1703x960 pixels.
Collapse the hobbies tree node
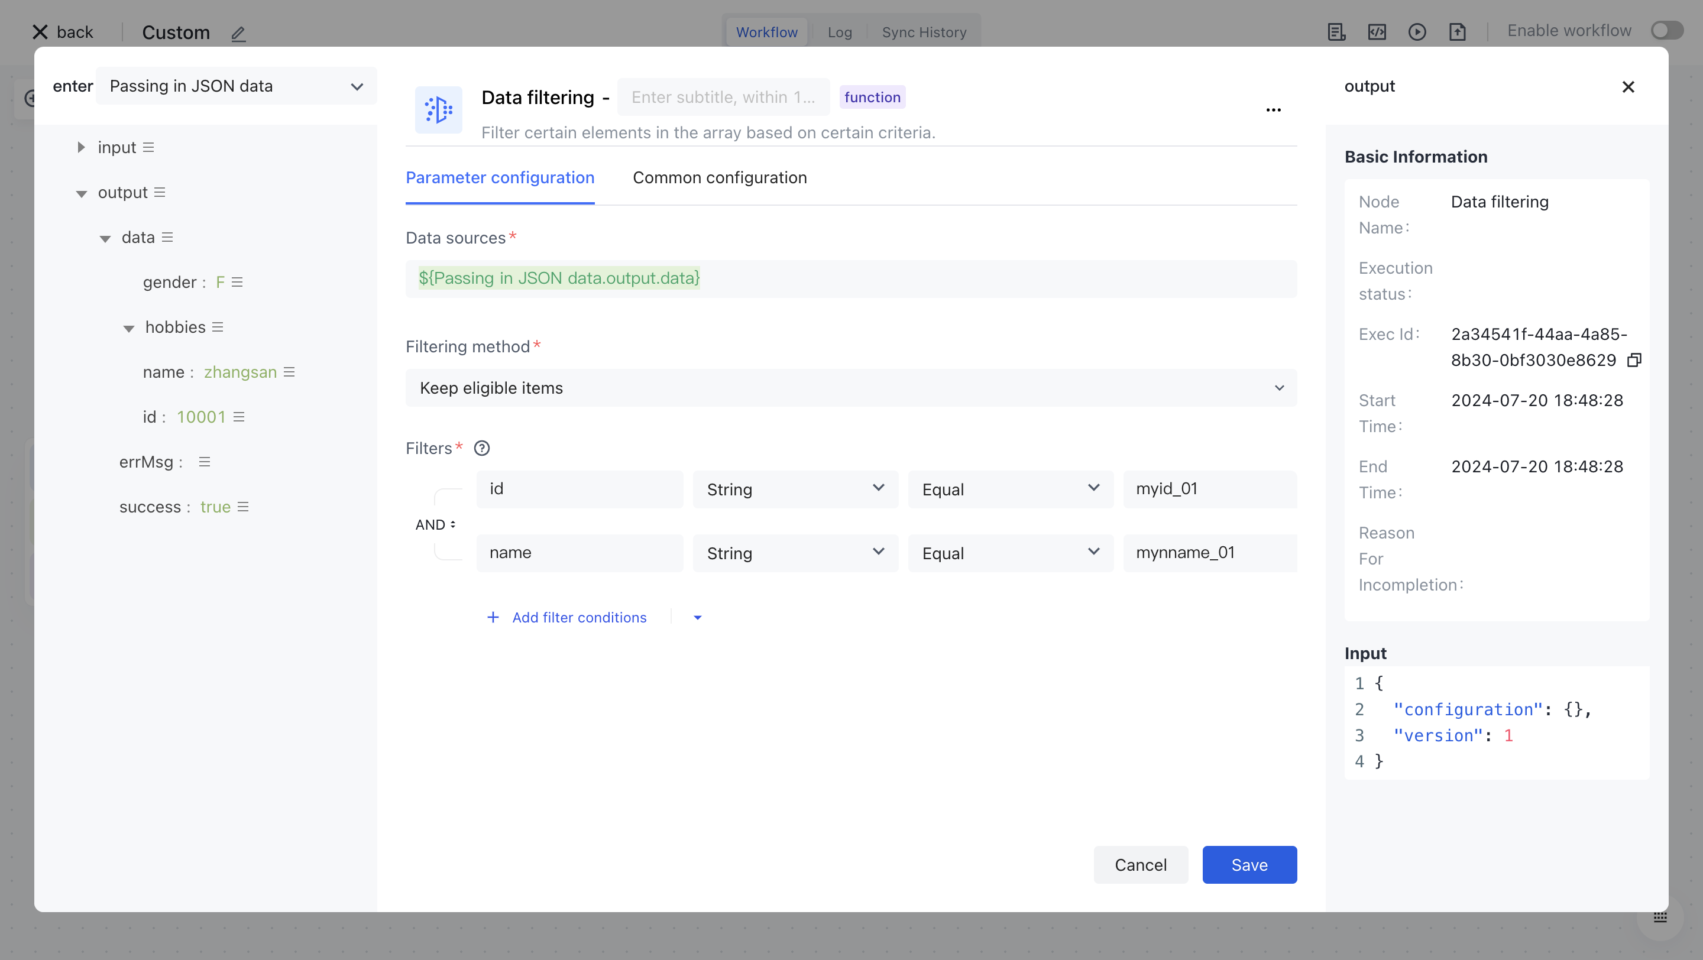(x=129, y=327)
